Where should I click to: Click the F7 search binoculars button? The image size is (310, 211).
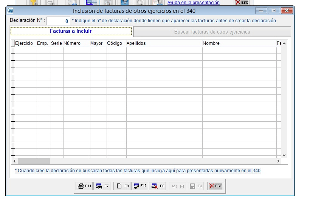coord(102,186)
